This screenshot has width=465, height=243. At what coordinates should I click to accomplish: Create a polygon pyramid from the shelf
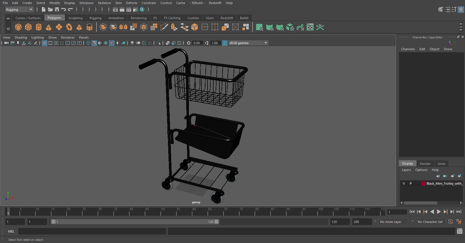click(79, 27)
